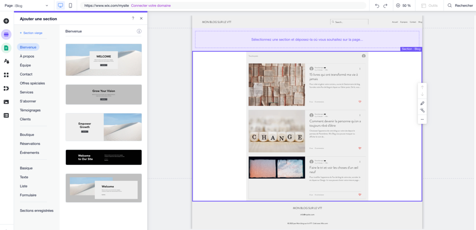Click the post Faire le tri title
The width and height of the screenshot is (476, 230).
(x=334, y=170)
